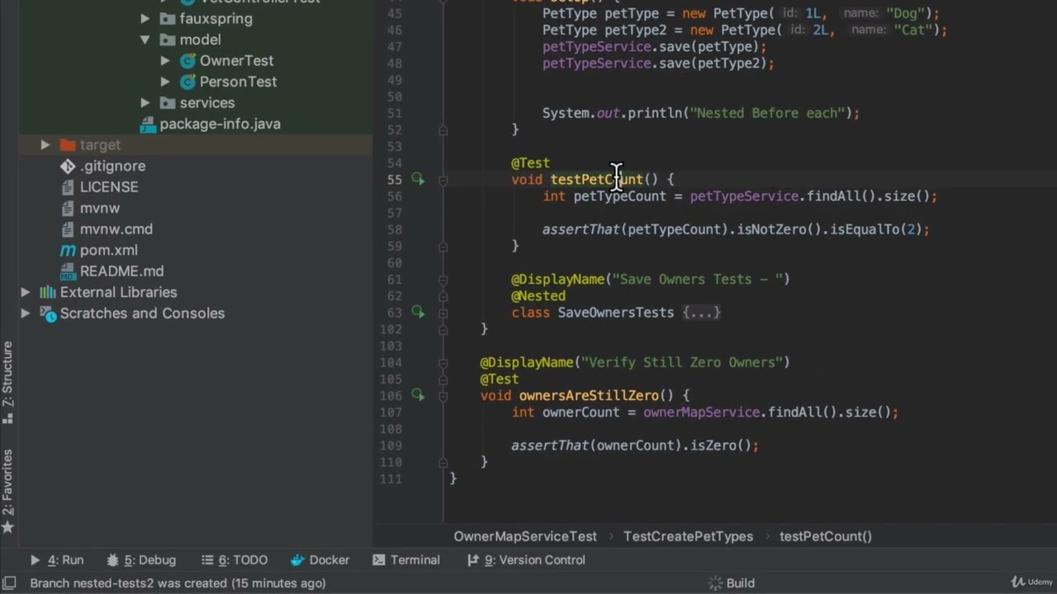Open the Build tool window
This screenshot has width=1057, height=594.
click(732, 583)
